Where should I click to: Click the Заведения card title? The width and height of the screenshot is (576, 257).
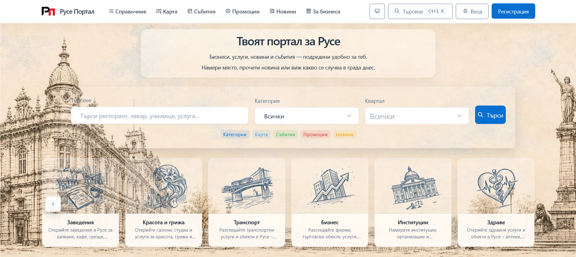pos(81,222)
